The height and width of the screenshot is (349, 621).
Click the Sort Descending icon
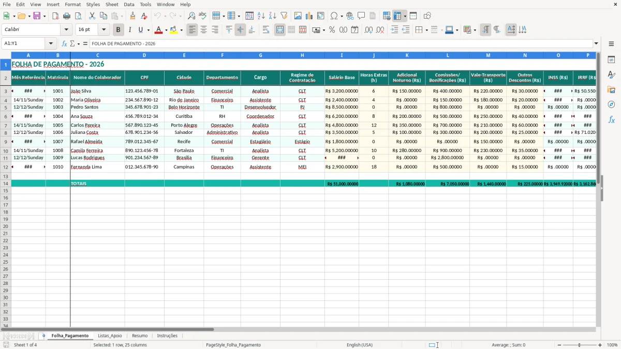273,16
